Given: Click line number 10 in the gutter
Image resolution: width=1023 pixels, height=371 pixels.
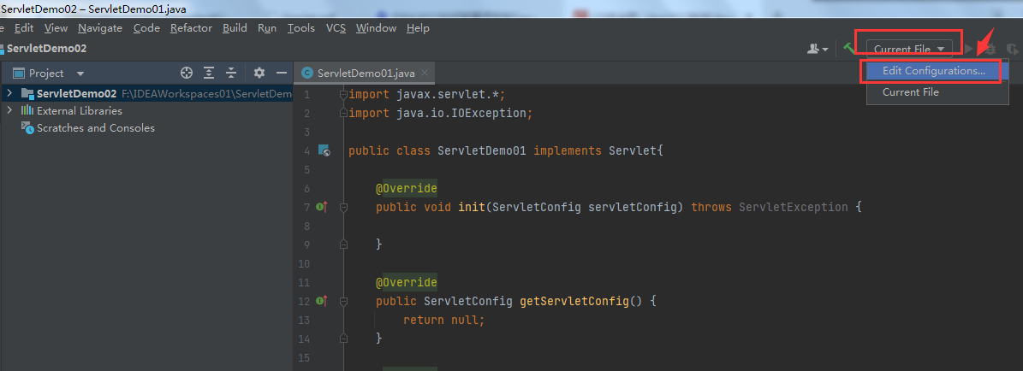Looking at the screenshot, I should [303, 264].
